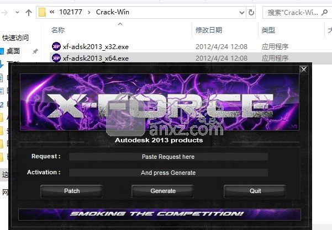This screenshot has height=230, width=332.
Task: Click the Generate button
Action: click(x=163, y=191)
